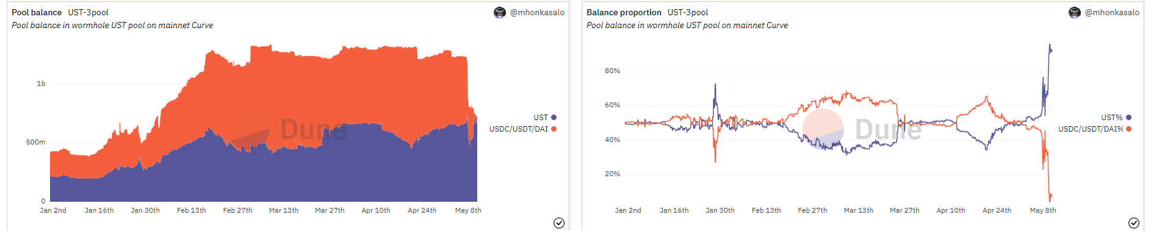Open the Balance proportion chart title
Image resolution: width=1151 pixels, height=231 pixels.
[x=624, y=12]
